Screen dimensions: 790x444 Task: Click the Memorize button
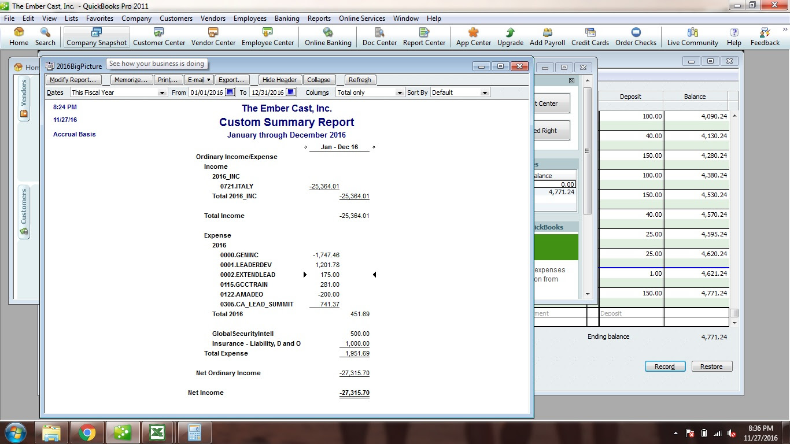pyautogui.click(x=131, y=80)
